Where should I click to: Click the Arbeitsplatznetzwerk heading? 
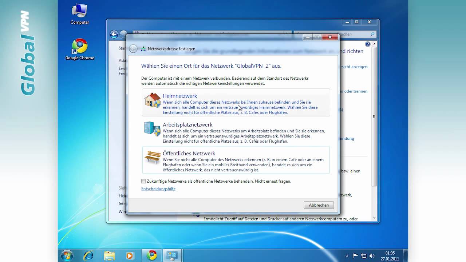(x=187, y=124)
